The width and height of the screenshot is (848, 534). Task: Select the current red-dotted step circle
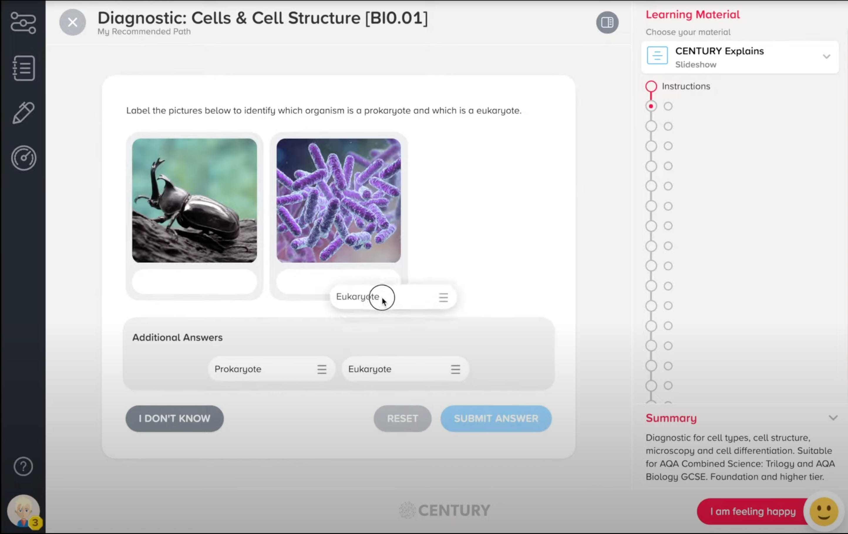pos(651,106)
